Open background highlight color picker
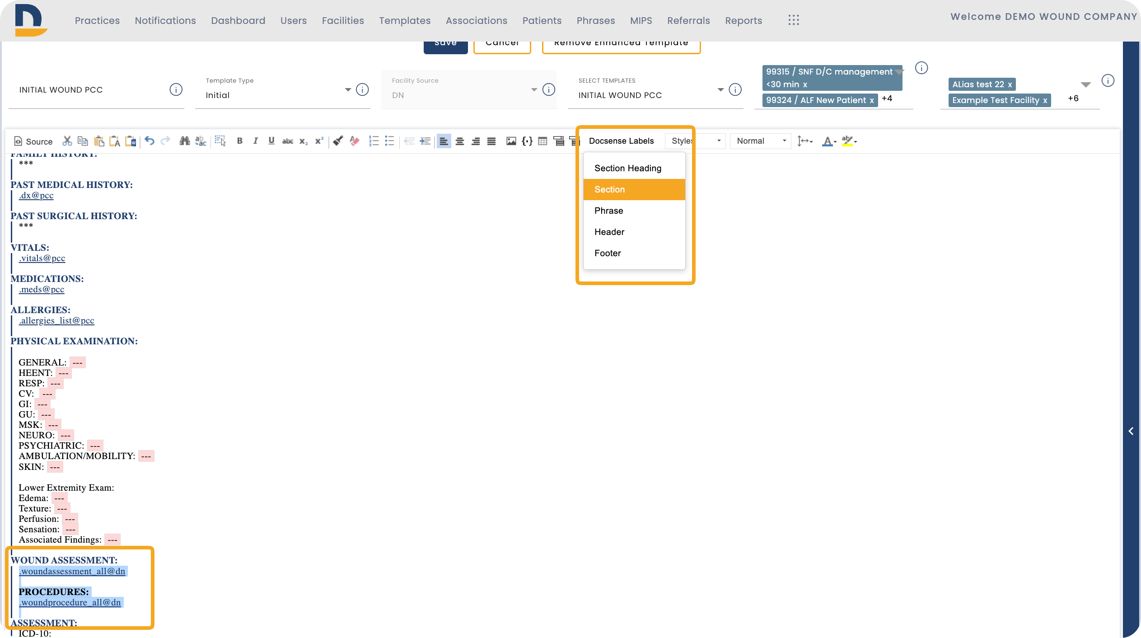 point(849,141)
